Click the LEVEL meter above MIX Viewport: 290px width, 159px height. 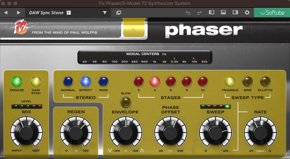coord(27,106)
